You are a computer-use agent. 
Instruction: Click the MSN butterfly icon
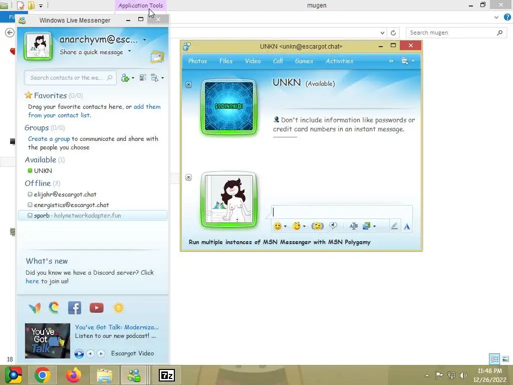click(35, 308)
